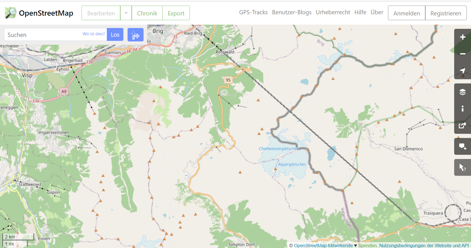
Task: Click the Trasquera place label
Action: click(x=433, y=213)
